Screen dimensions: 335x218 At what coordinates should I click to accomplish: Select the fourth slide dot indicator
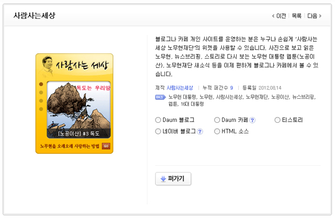[41, 109]
